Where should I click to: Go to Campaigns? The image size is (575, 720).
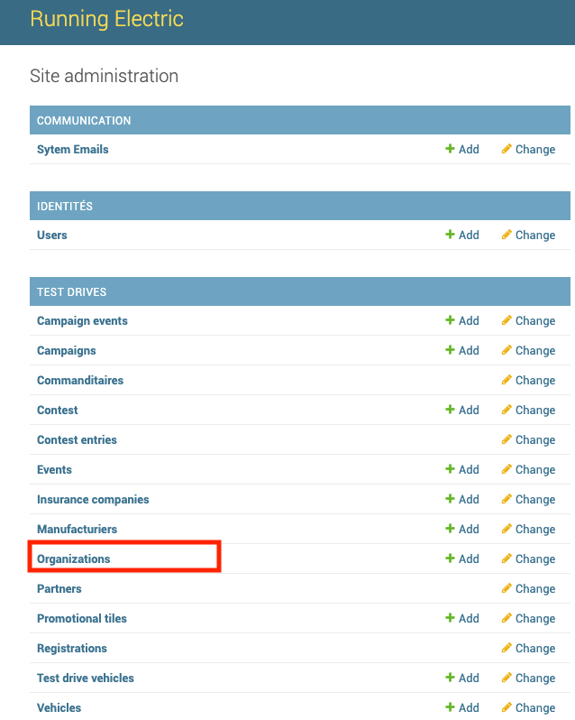point(67,351)
